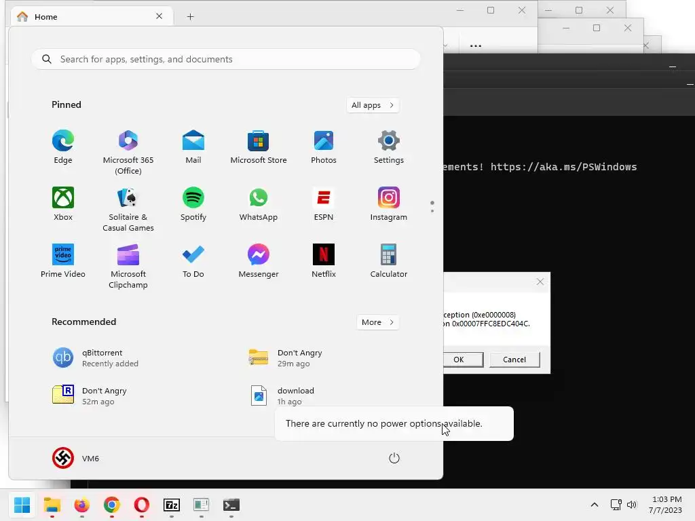The image size is (695, 521).
Task: Switch to Firefox on the taskbar
Action: pos(82,505)
